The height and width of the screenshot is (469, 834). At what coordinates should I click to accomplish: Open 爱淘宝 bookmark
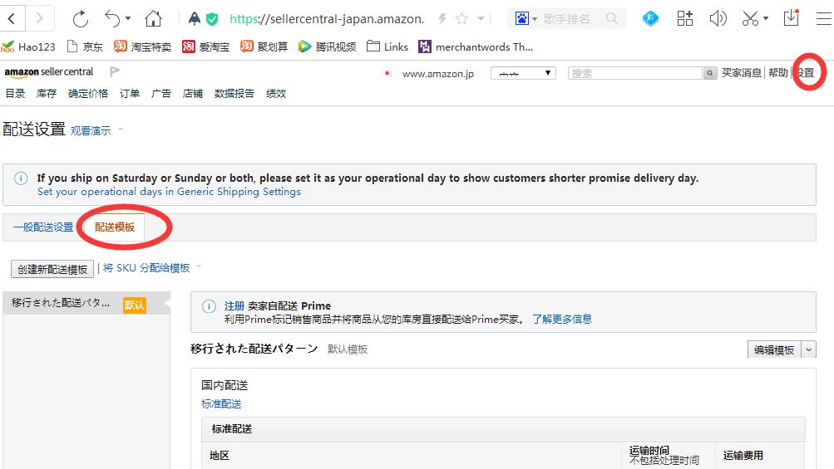point(205,46)
